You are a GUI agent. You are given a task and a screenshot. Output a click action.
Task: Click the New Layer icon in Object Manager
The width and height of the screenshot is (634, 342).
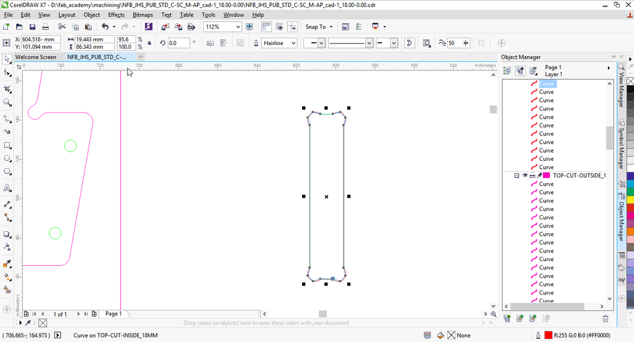click(507, 318)
